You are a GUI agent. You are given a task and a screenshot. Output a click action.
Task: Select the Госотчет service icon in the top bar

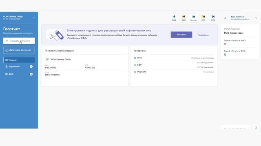193,18
